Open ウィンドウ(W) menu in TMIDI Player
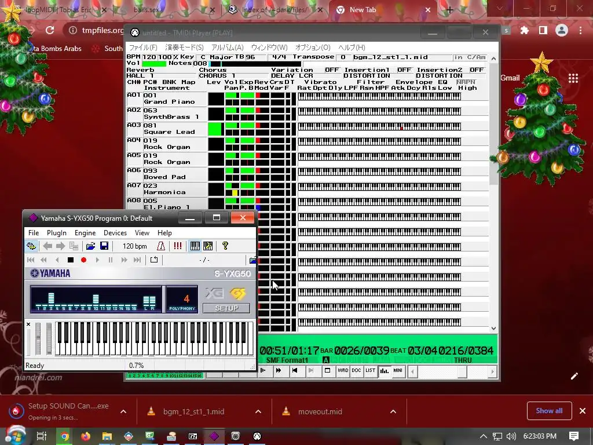The image size is (593, 445). tap(269, 48)
